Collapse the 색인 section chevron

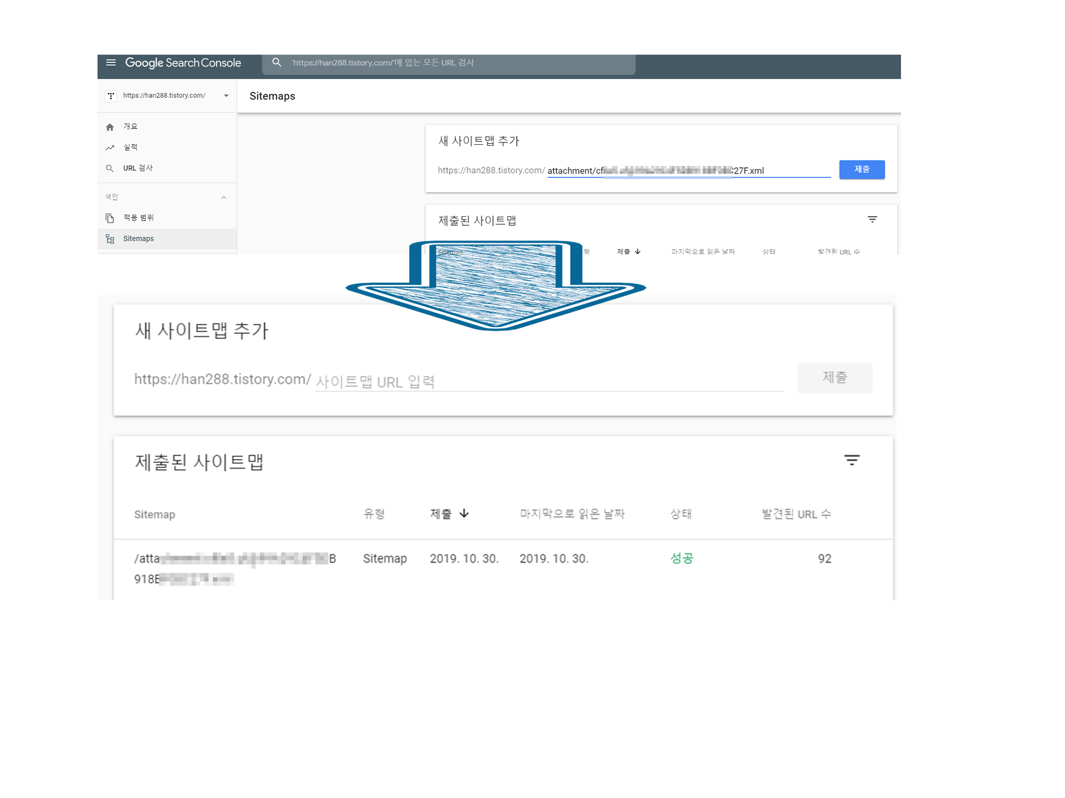click(224, 198)
